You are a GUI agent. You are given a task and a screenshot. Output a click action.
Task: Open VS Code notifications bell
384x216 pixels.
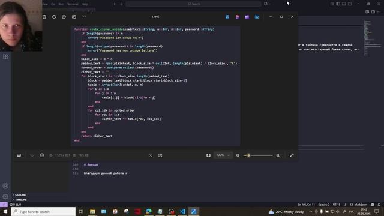click(x=379, y=205)
